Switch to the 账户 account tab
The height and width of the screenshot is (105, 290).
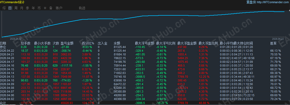59,8
